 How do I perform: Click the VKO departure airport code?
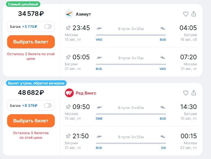pyautogui.click(x=99, y=40)
